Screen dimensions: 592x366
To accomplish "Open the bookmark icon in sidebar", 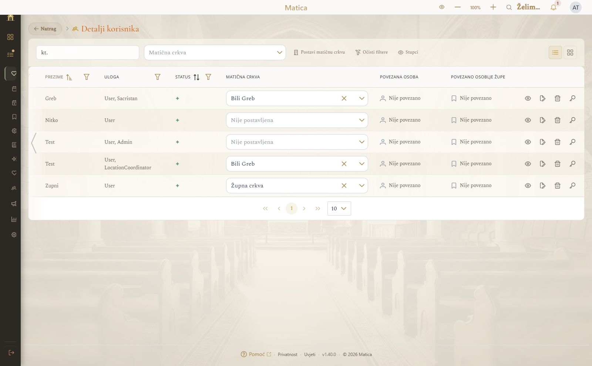I will coord(14,117).
